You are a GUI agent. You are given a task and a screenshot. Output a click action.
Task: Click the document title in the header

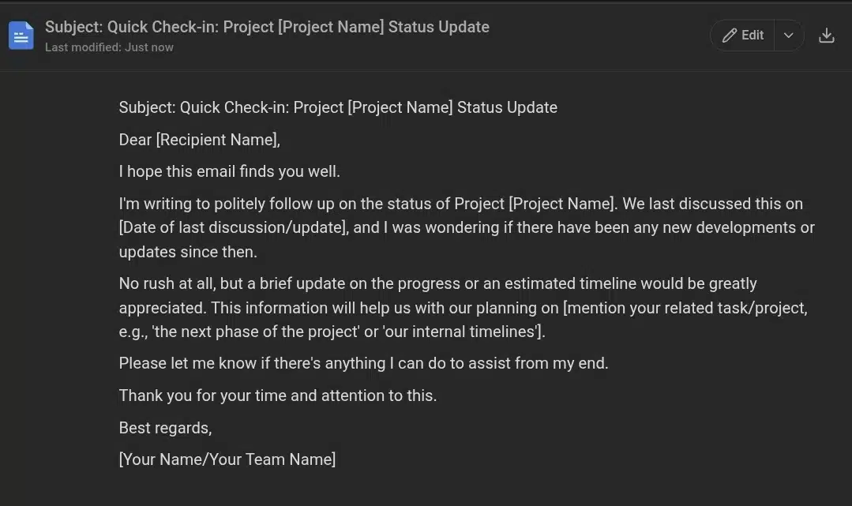[x=267, y=27]
